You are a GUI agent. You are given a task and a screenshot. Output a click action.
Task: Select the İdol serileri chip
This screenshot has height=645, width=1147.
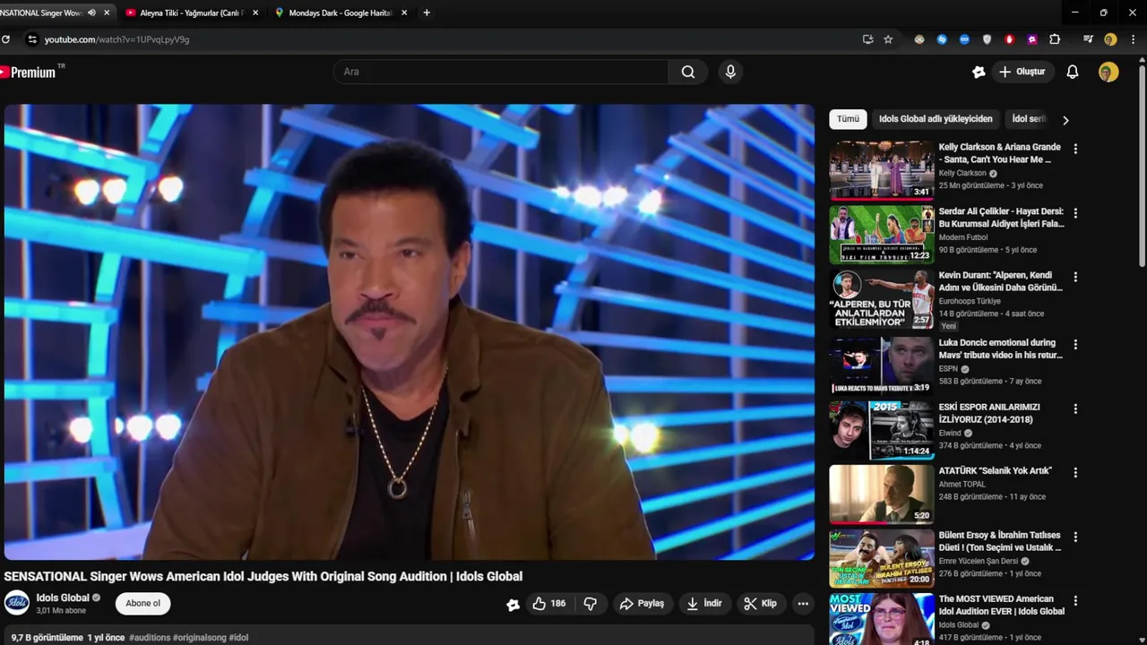[x=1029, y=119]
